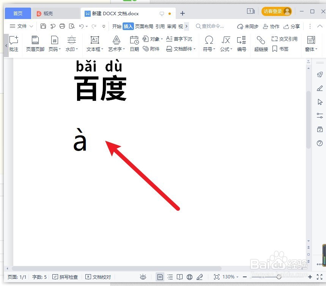Image resolution: width=326 pixels, height=286 pixels.
Task: Show more ribbon tabs with right arrow
Action: (x=186, y=26)
